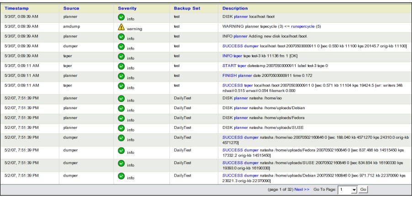The image size is (412, 198).
Task: Click 'DailyTest' in the SUCCESS dumper /home/uploads/Debian row
Action: [x=182, y=176]
